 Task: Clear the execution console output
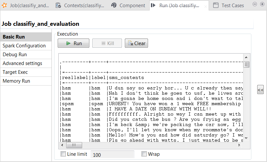click(x=136, y=43)
